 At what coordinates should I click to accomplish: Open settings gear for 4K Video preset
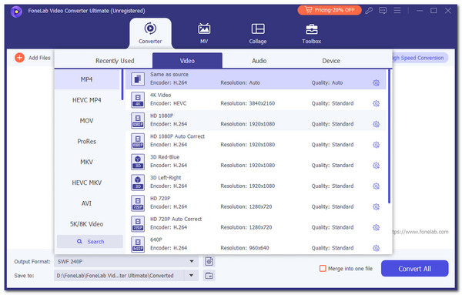376,103
